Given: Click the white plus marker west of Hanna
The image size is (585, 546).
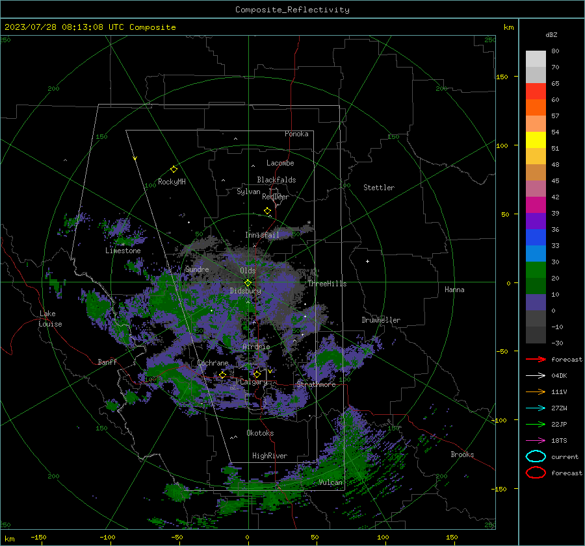Looking at the screenshot, I should coord(367,261).
